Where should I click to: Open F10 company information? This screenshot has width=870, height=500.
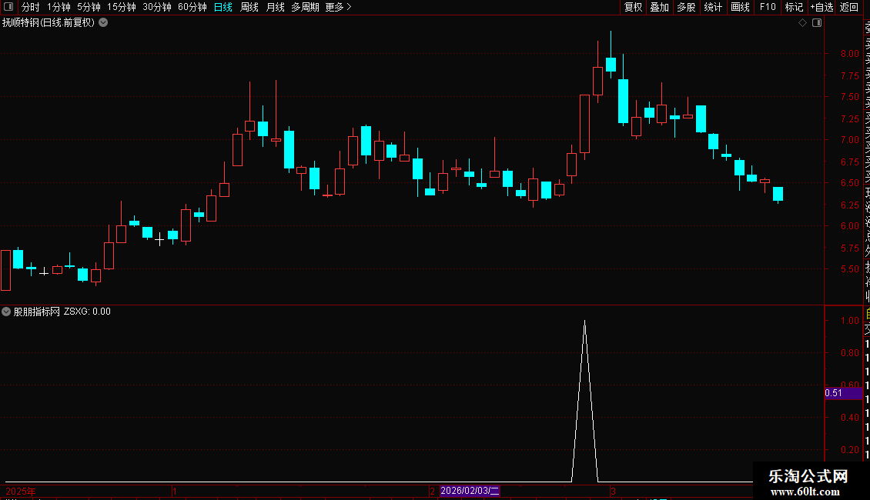click(768, 7)
